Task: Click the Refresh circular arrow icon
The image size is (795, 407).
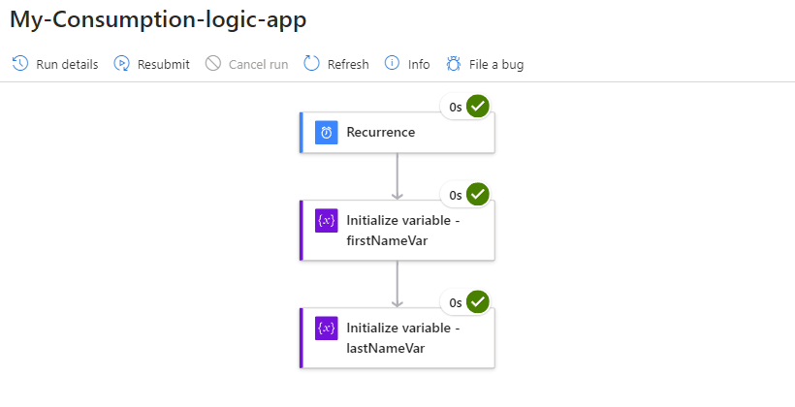Action: coord(312,64)
